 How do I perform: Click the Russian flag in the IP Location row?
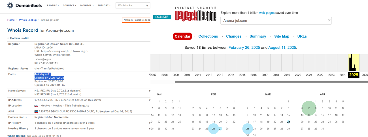[36, 106]
